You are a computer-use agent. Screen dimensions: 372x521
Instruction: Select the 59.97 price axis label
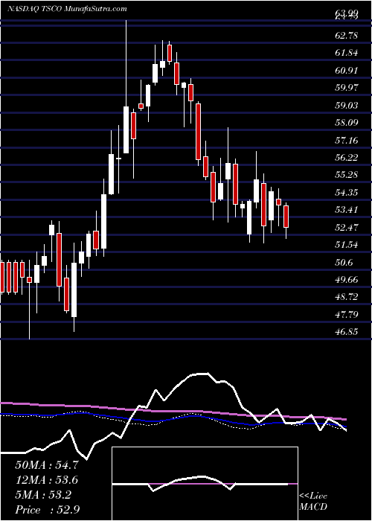point(347,88)
